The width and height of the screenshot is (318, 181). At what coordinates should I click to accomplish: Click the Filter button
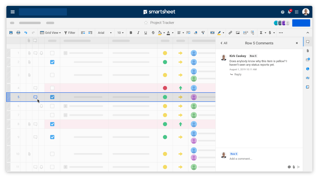point(70,33)
